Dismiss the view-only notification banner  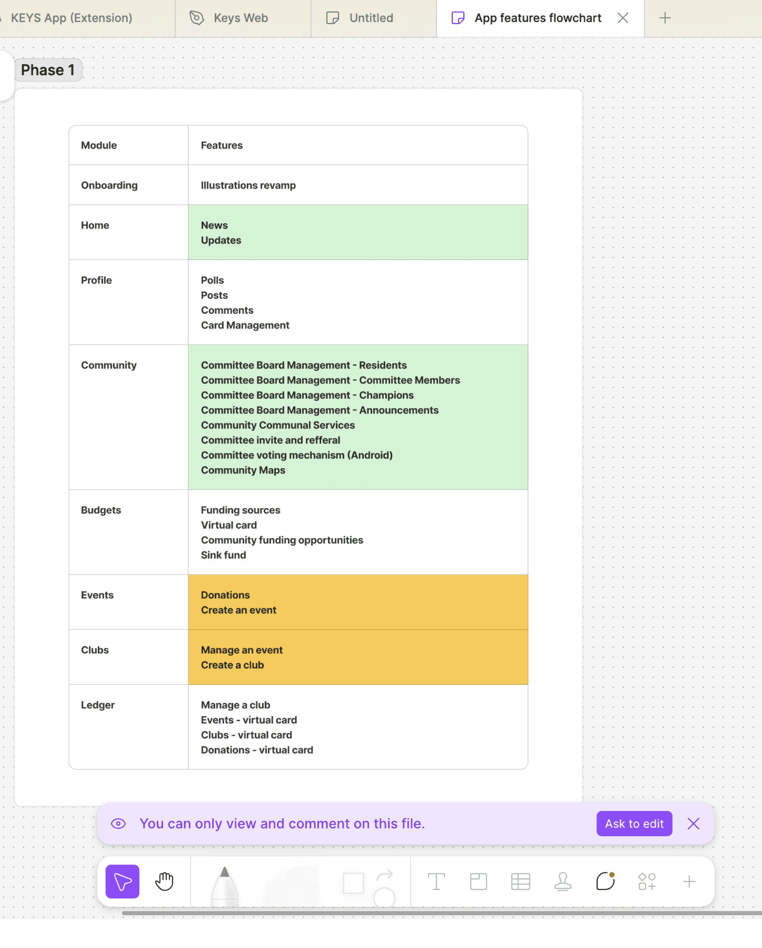tap(693, 823)
